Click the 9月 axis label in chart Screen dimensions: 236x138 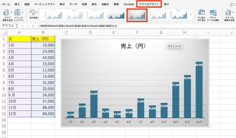coord(164,122)
